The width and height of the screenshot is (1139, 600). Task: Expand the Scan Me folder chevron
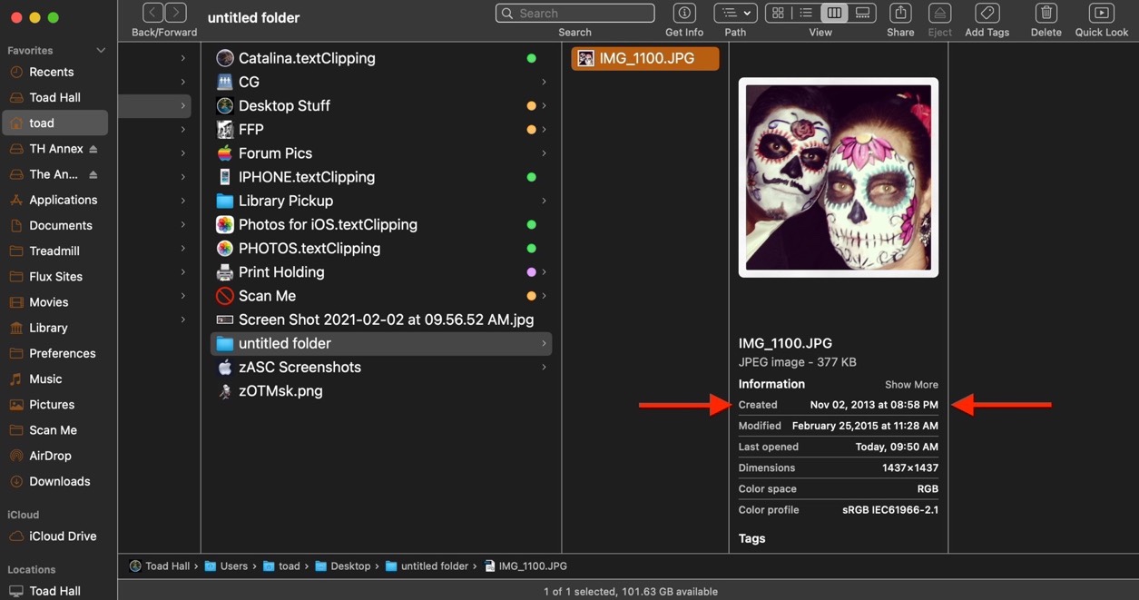point(544,296)
